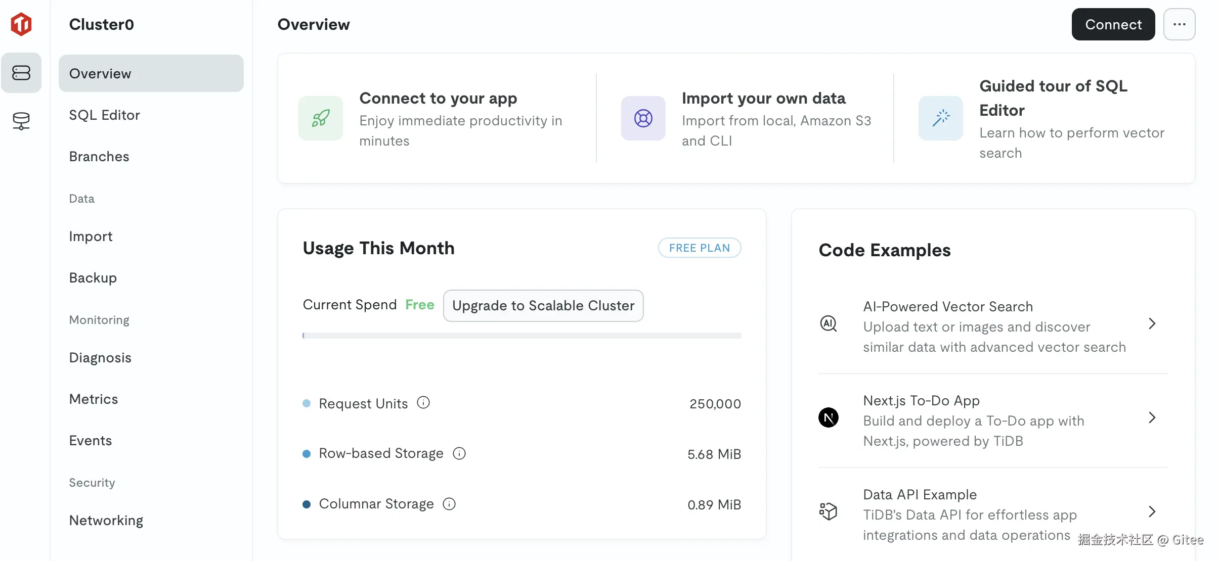Click the lifebuoy icon for Import your own data
The width and height of the screenshot is (1218, 561).
point(643,118)
